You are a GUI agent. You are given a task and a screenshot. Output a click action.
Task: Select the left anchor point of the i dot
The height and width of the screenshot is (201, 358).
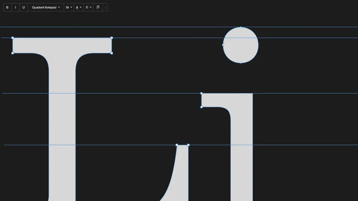pos(223,45)
